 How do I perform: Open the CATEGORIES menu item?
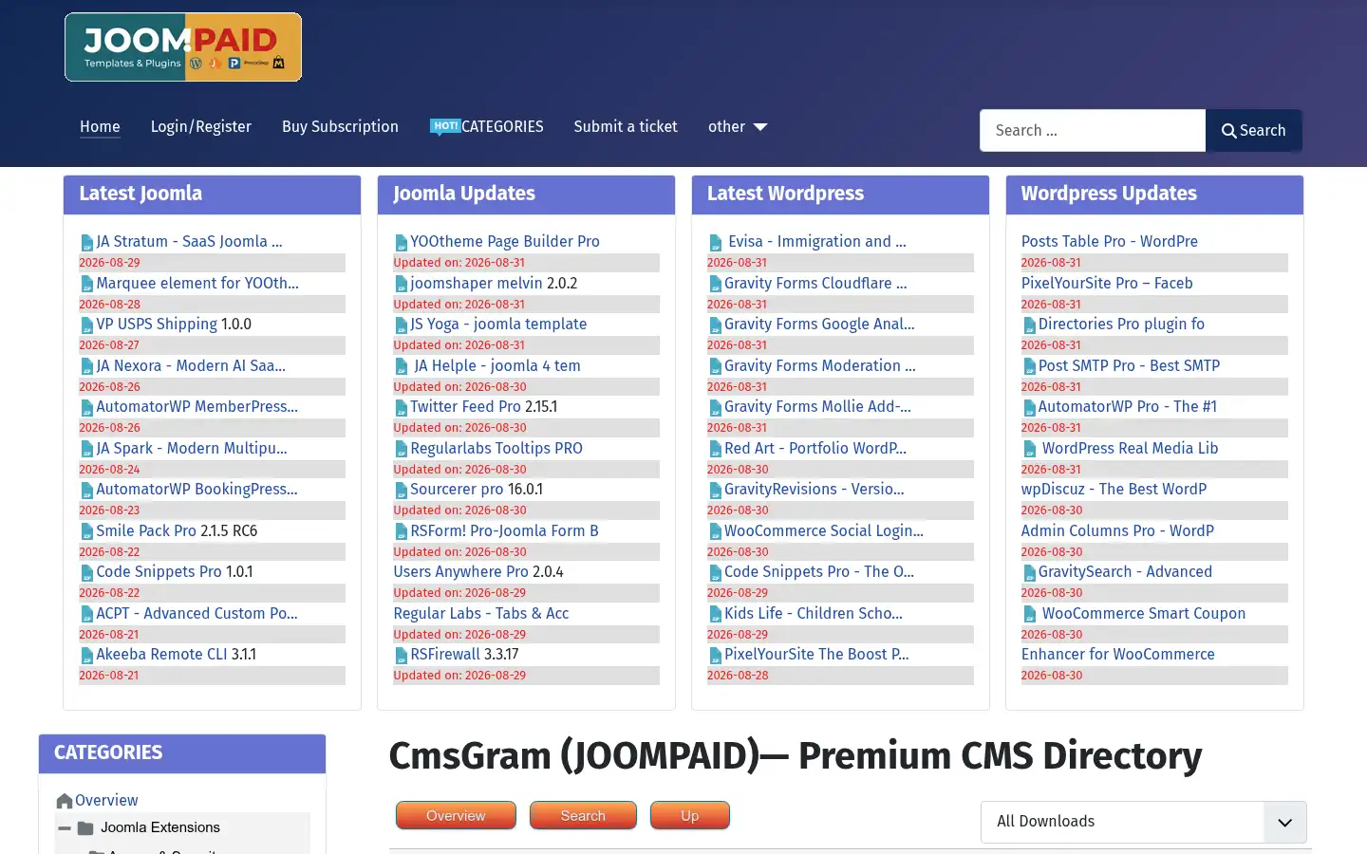pyautogui.click(x=502, y=126)
